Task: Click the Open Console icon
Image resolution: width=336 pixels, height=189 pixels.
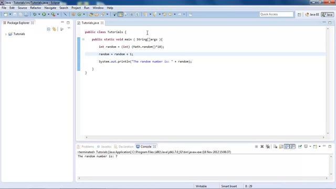Action: point(315,146)
